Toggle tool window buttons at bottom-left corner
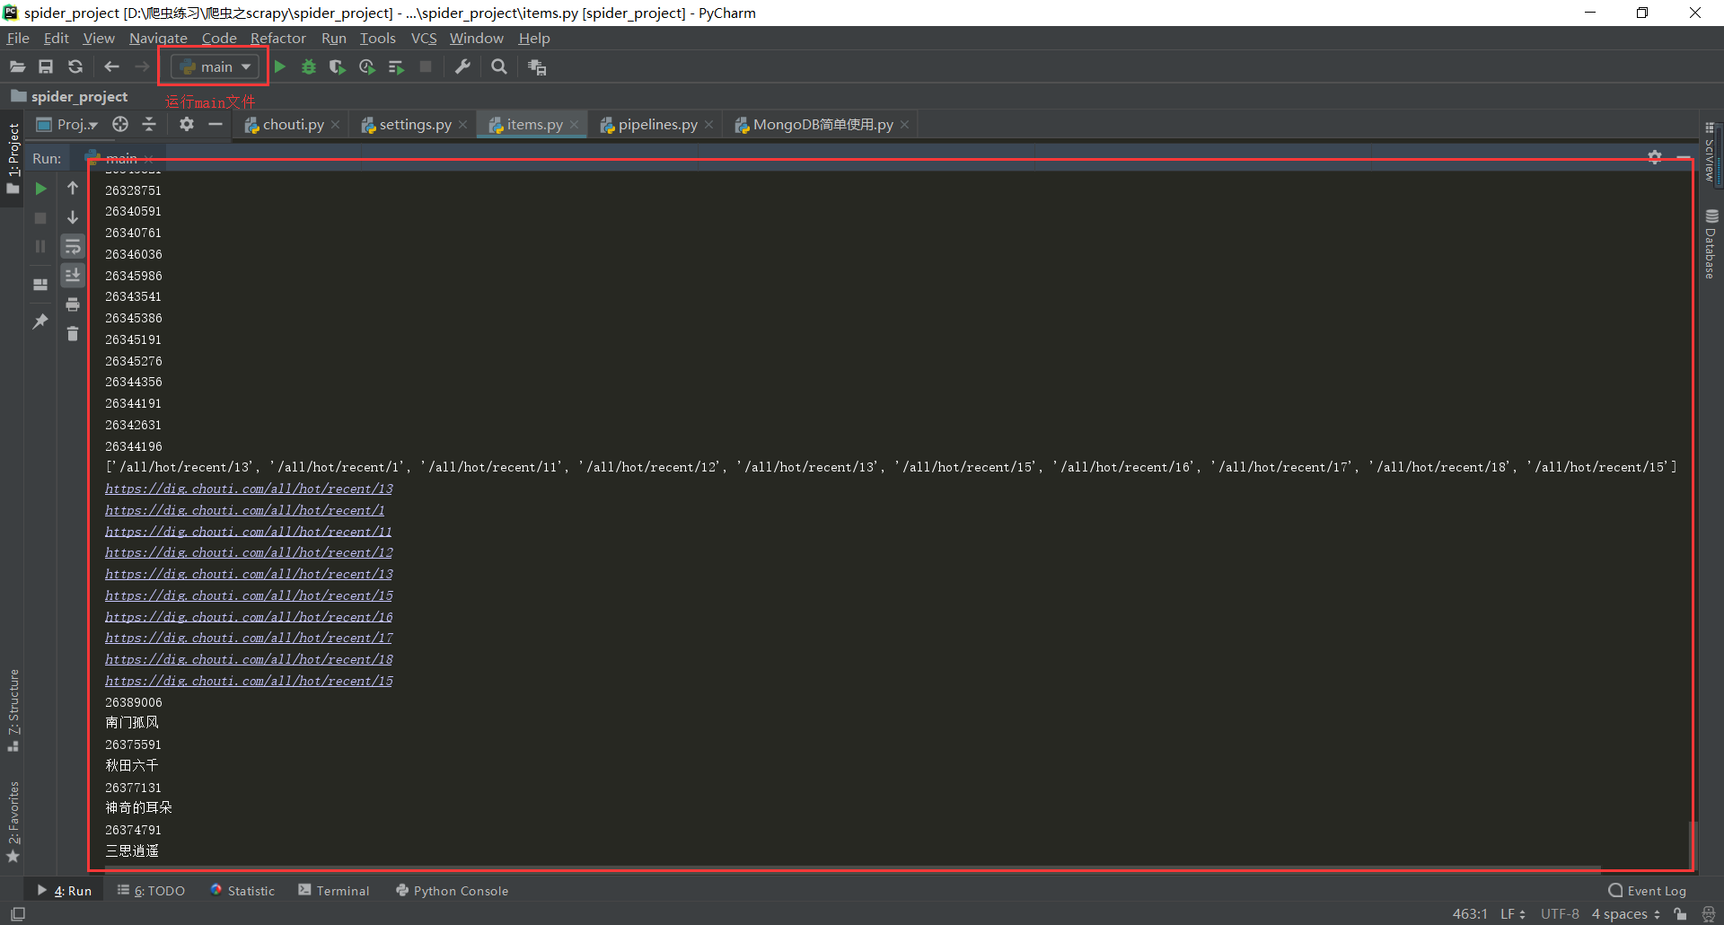Image resolution: width=1724 pixels, height=925 pixels. click(x=17, y=914)
